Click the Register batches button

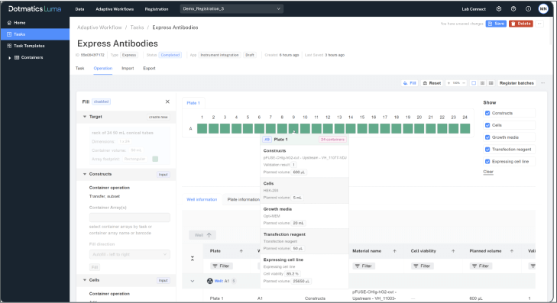point(517,83)
